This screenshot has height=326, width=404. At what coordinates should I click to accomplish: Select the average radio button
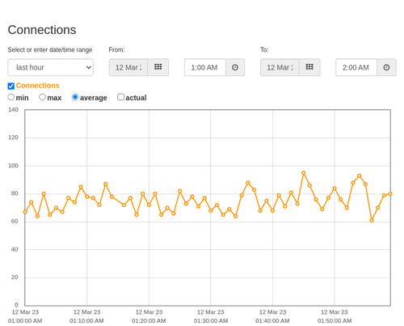coord(75,97)
